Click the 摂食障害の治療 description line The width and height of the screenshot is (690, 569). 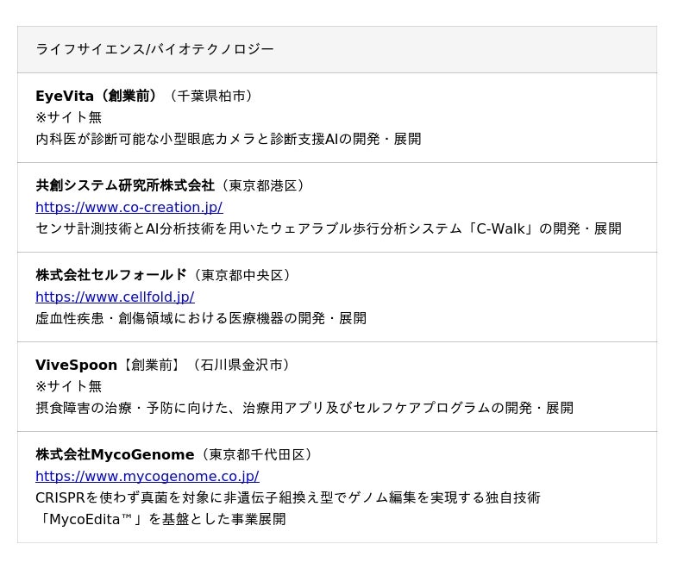point(304,408)
